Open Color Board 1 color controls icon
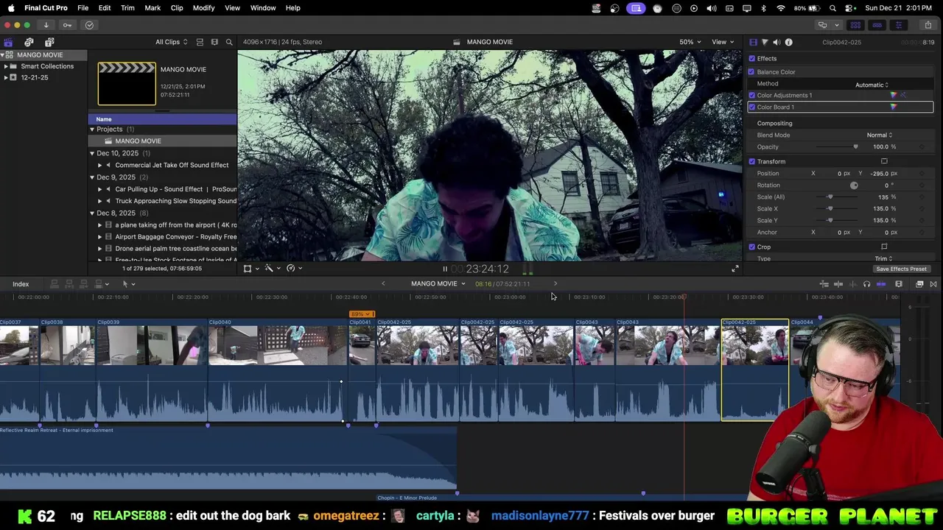This screenshot has width=943, height=530. point(894,107)
